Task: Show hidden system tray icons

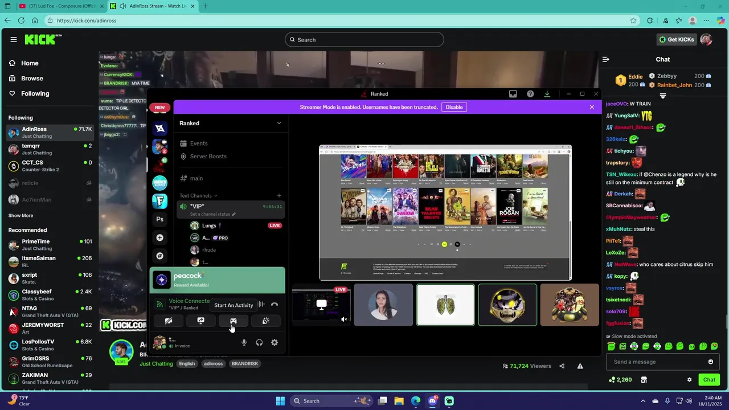Action: (643, 401)
